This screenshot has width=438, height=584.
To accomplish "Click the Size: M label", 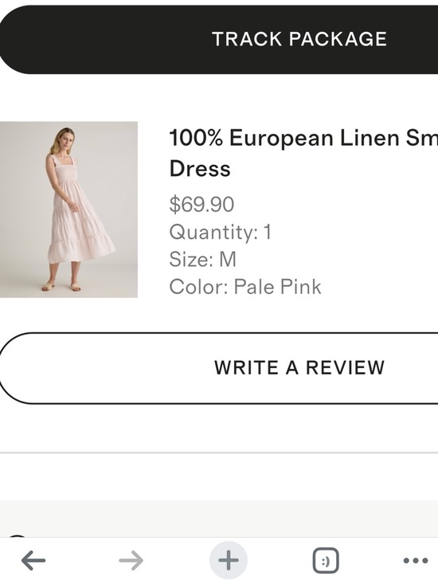I will tap(203, 259).
